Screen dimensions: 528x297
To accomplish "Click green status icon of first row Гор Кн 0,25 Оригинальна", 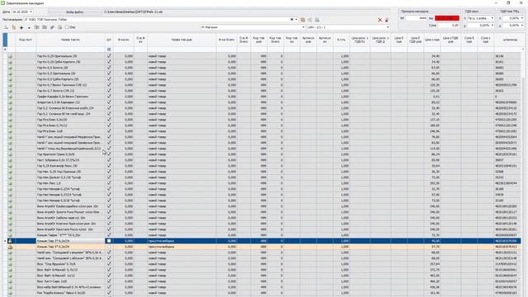I will point(10,56).
